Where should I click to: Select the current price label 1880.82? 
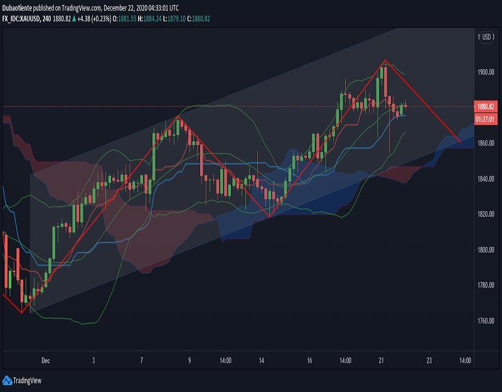486,106
